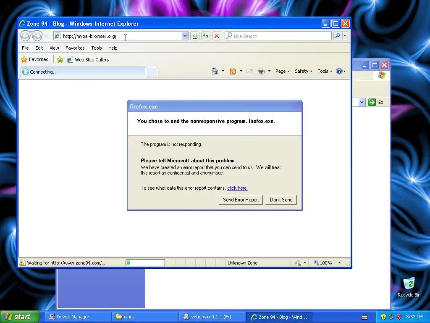Click the Don't Send button

281,200
